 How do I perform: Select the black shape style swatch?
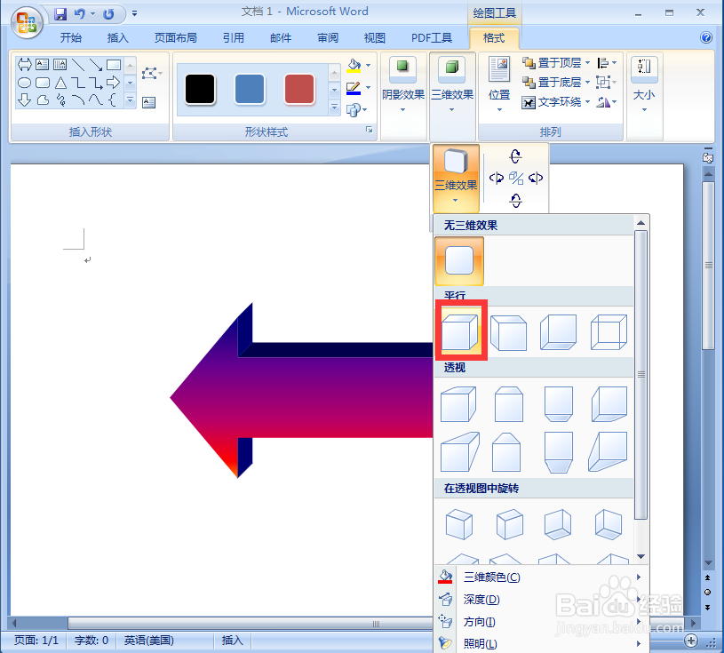[200, 89]
